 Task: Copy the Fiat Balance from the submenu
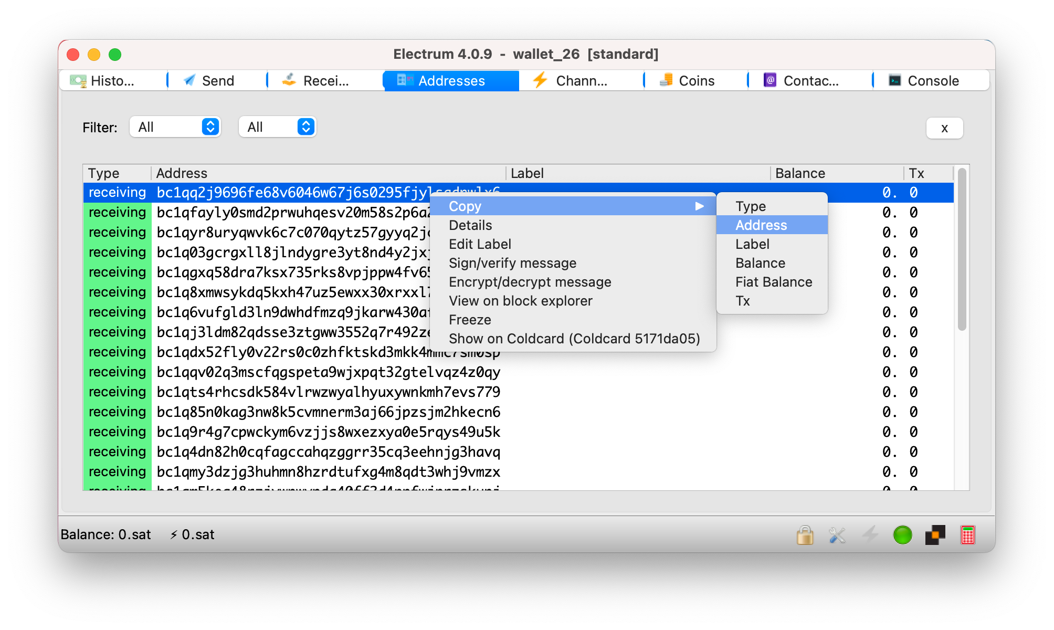click(772, 282)
